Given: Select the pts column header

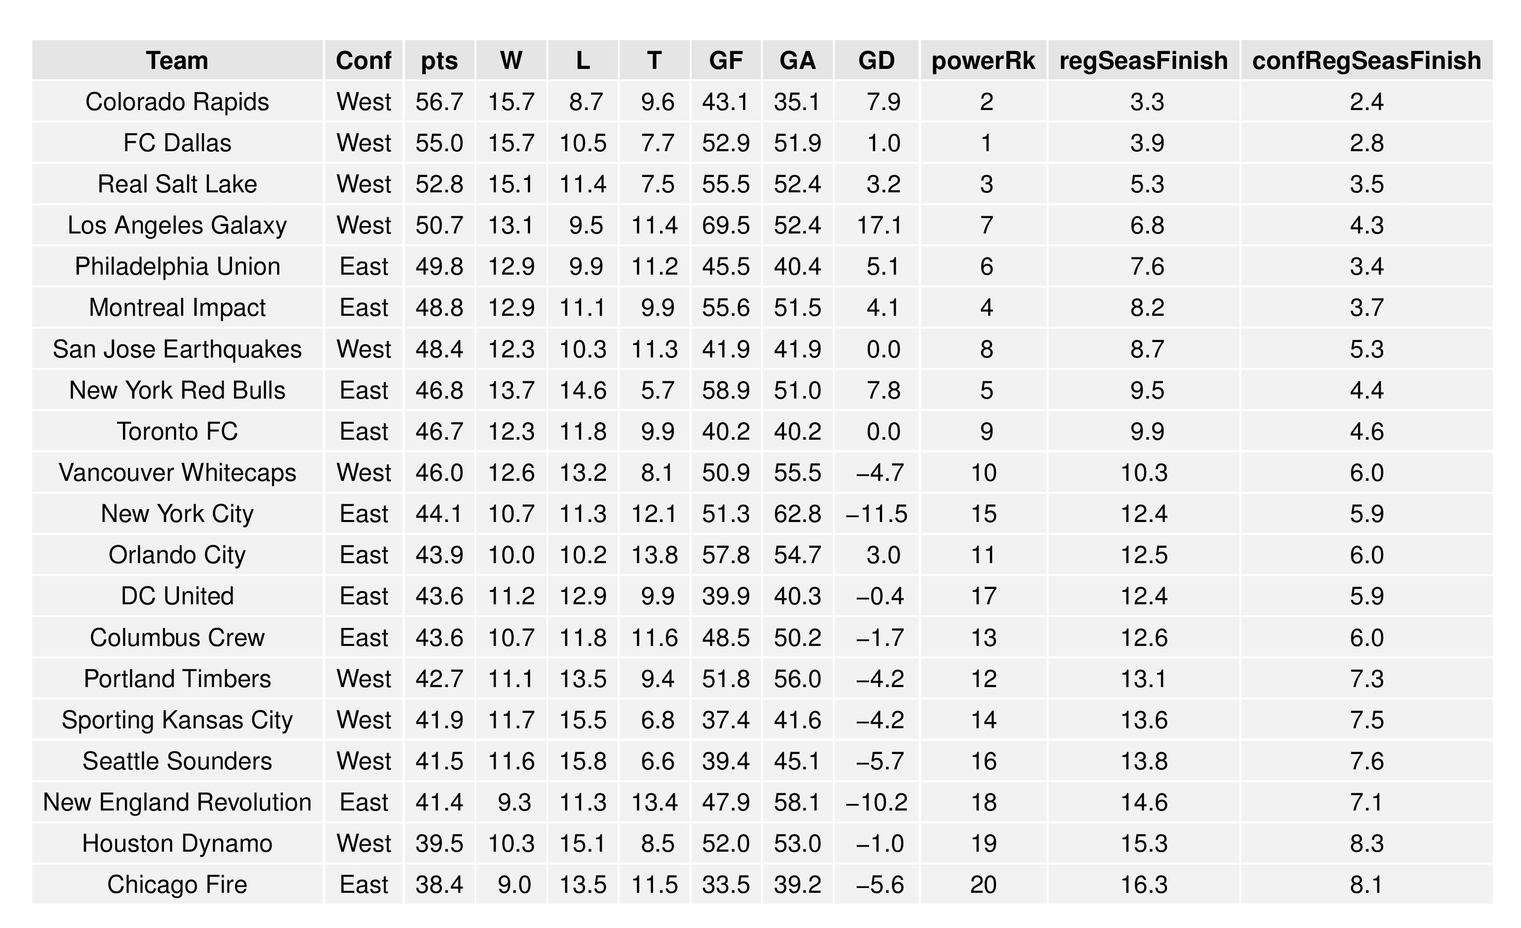Looking at the screenshot, I should pyautogui.click(x=439, y=60).
